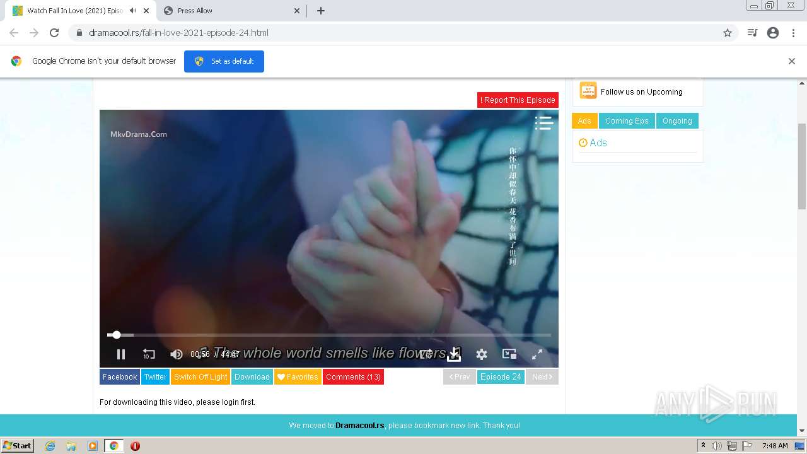Click the taskbar clock 7:48 AM

click(x=775, y=446)
